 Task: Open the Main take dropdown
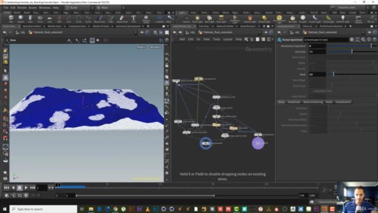click(110, 8)
